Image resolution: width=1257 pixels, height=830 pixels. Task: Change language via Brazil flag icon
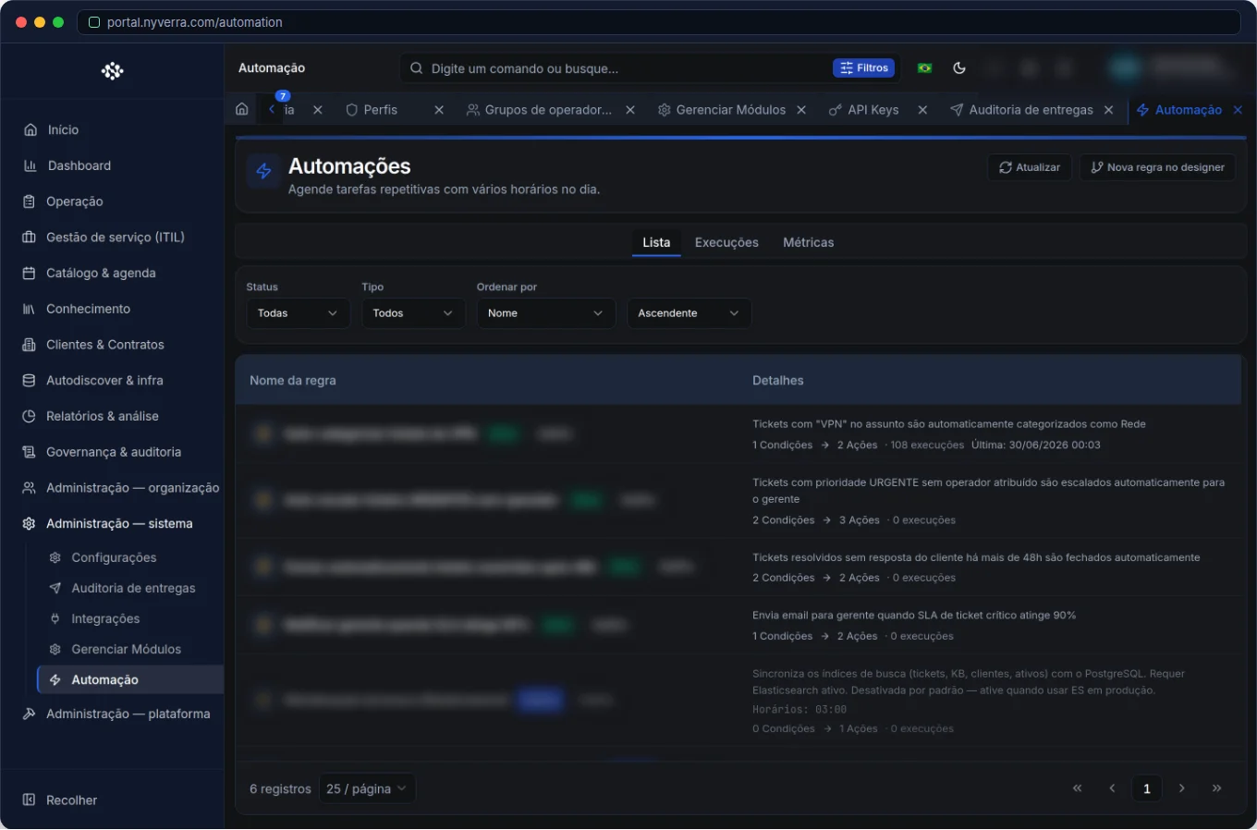click(924, 68)
